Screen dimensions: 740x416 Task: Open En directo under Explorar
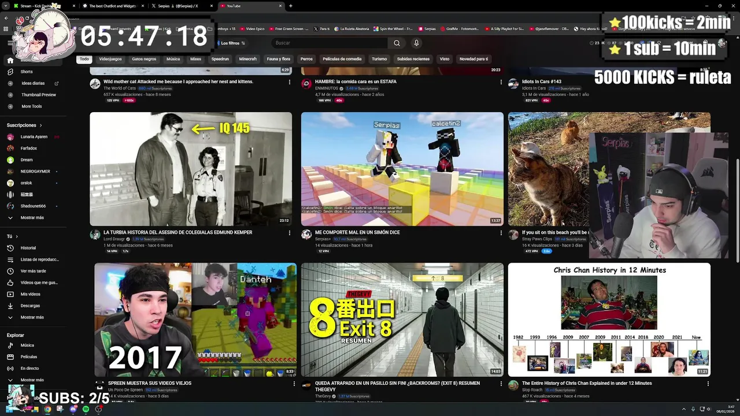[29, 369]
